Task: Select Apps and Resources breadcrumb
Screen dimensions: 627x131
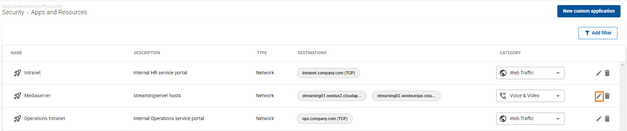Action: (59, 12)
